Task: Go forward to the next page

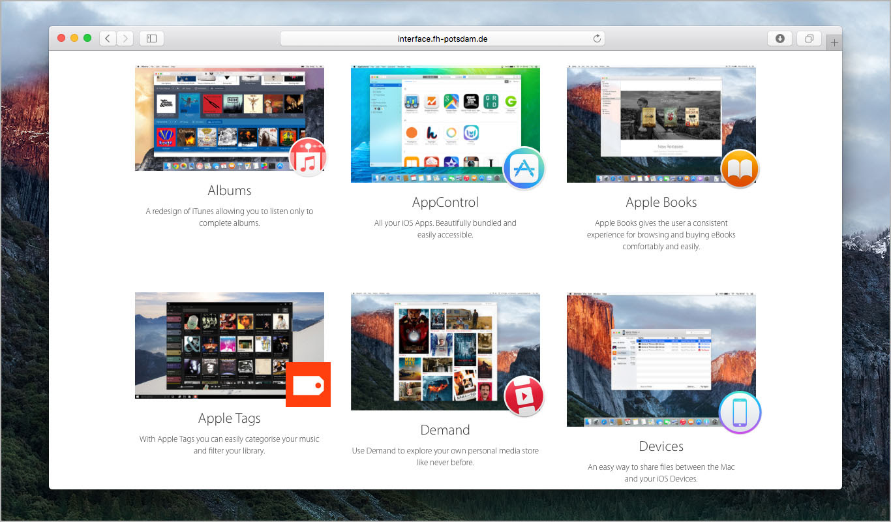Action: pyautogui.click(x=125, y=38)
